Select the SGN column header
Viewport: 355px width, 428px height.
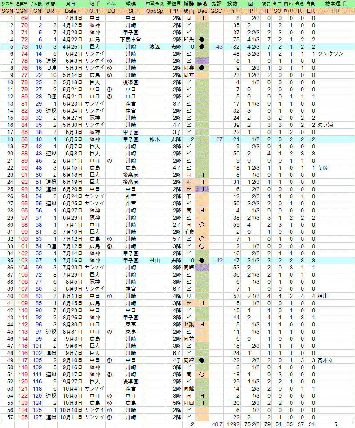tap(8, 11)
